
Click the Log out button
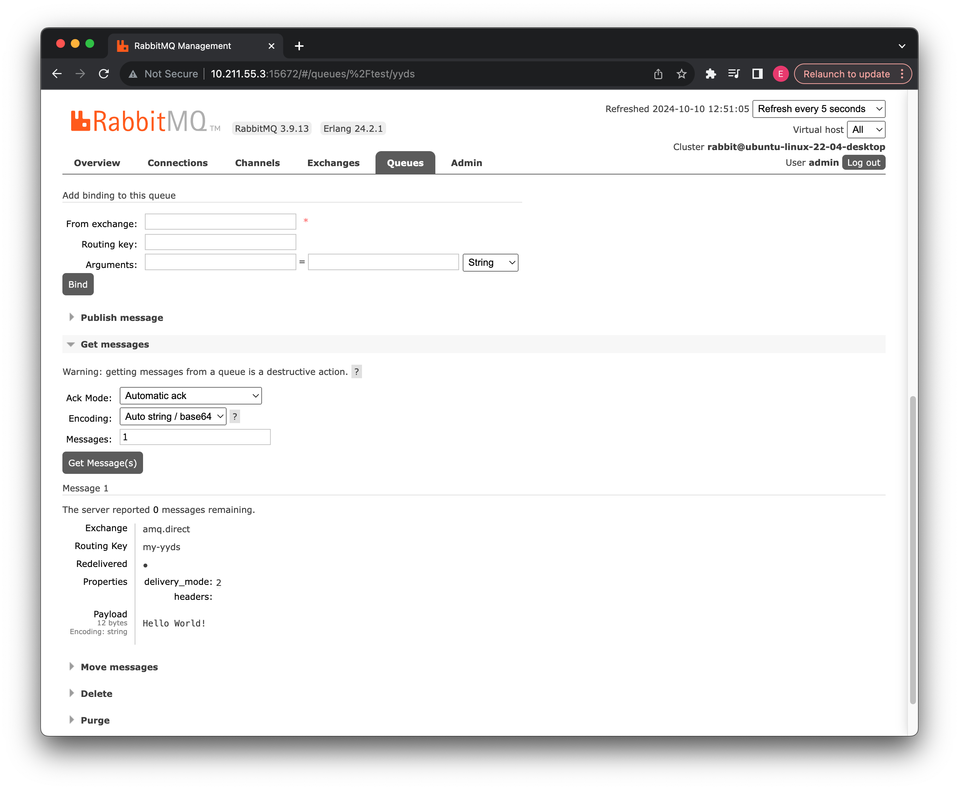(863, 162)
